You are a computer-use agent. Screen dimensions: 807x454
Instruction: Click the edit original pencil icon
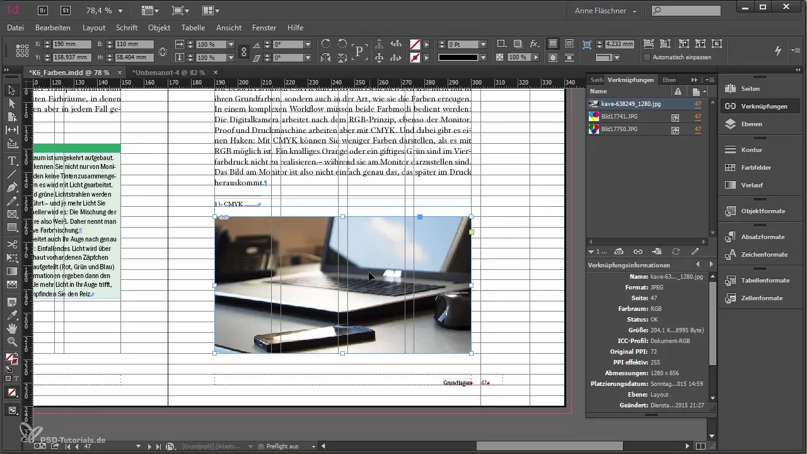(695, 252)
